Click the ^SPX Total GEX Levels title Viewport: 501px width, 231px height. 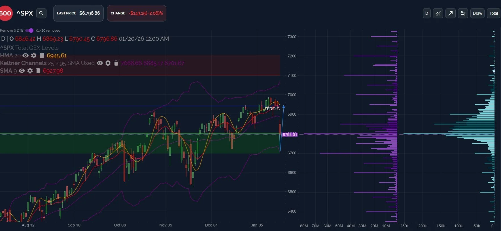pos(29,48)
